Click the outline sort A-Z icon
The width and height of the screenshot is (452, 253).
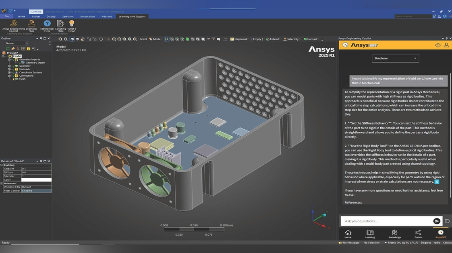click(x=34, y=49)
